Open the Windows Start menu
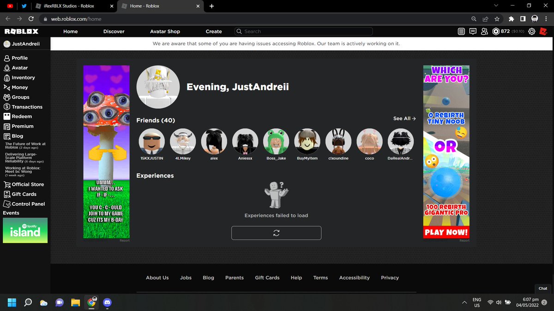The width and height of the screenshot is (554, 311). pyautogui.click(x=12, y=302)
